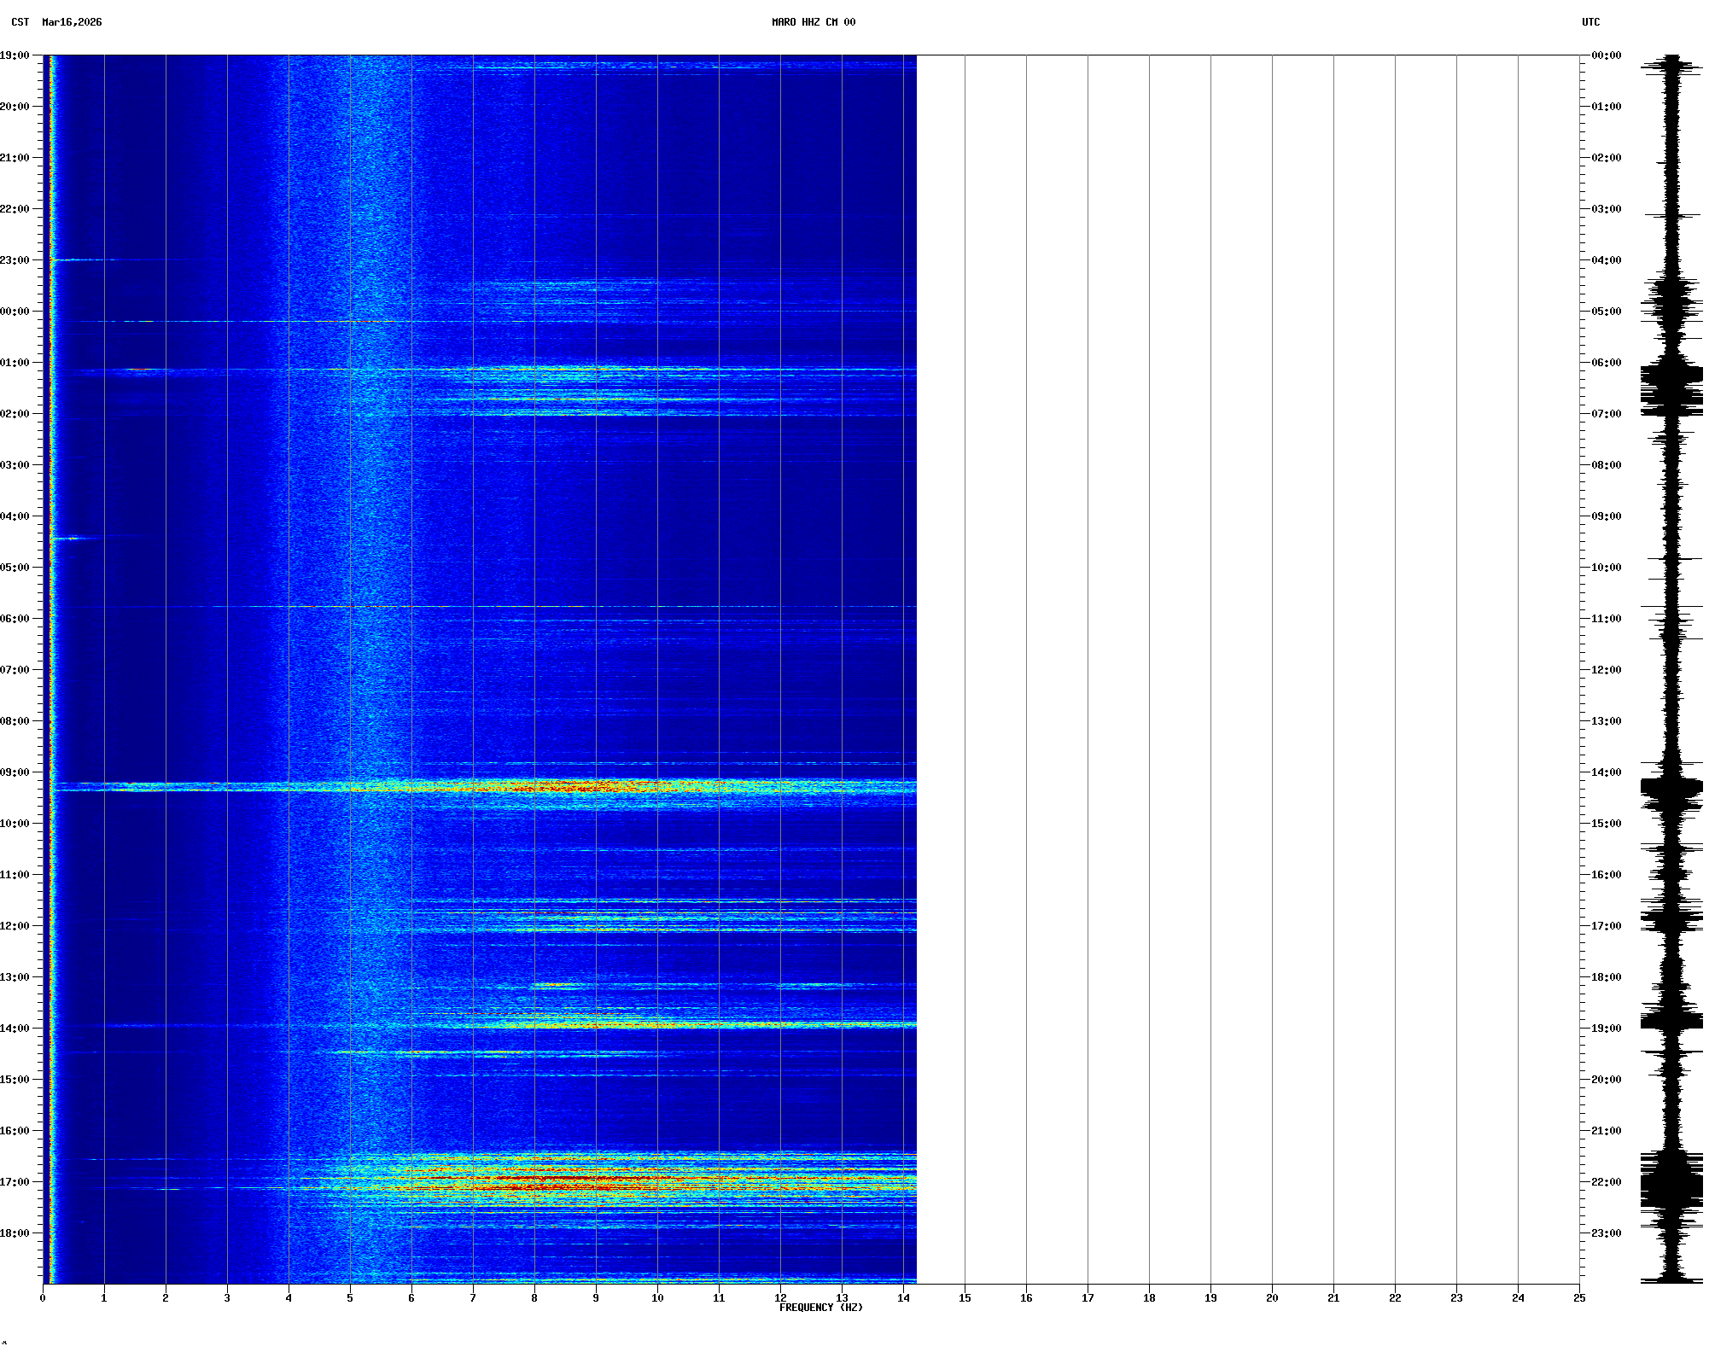Click the 14:00 UTC time tick label
This screenshot has height=1352, width=1709.
pos(1606,772)
